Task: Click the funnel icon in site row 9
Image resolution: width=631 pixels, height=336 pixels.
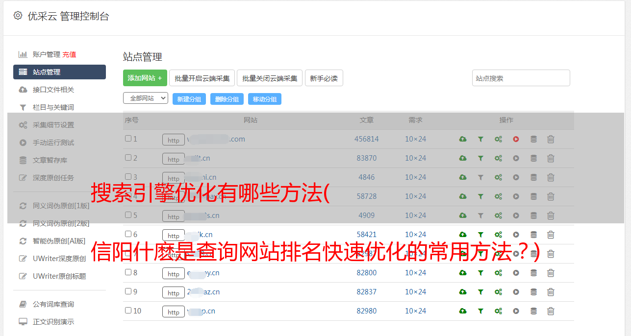Action: [x=480, y=292]
